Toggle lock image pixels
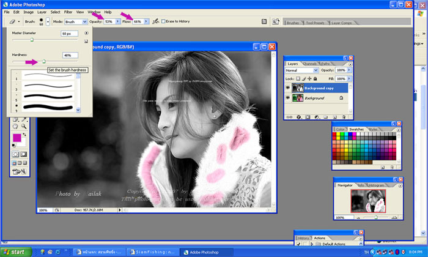Viewport: 428px width, 257px height. tap(304, 79)
